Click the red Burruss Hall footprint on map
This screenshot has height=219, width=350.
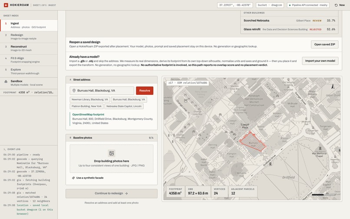pos(252,142)
